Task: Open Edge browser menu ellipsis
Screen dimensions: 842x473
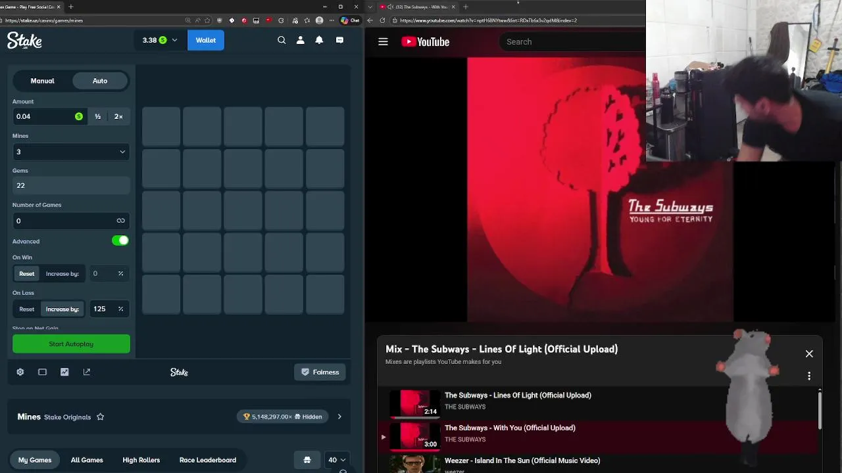Action: coord(331,20)
